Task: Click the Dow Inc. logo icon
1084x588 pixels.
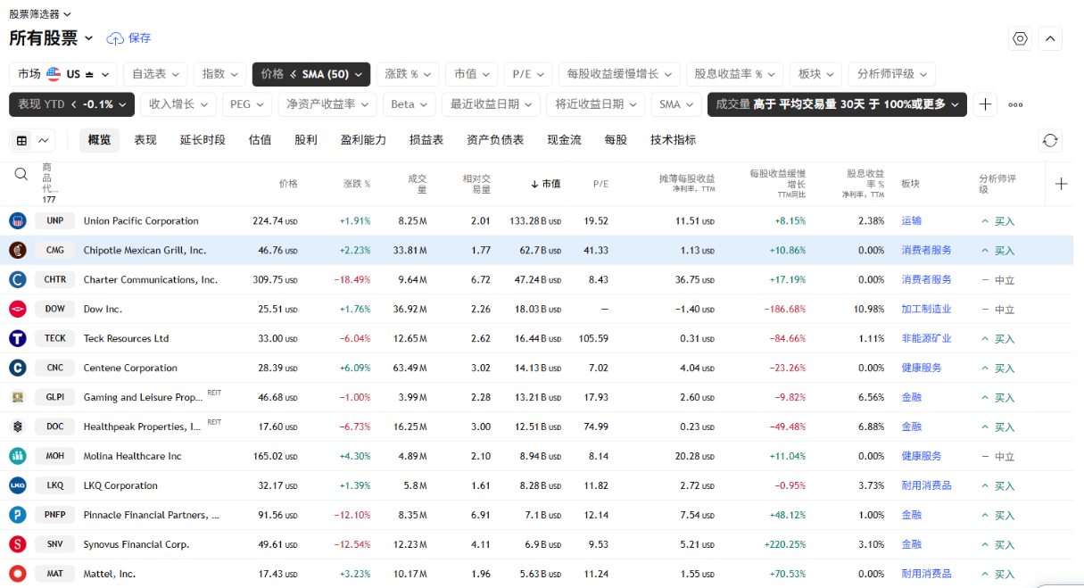Action: [x=18, y=309]
